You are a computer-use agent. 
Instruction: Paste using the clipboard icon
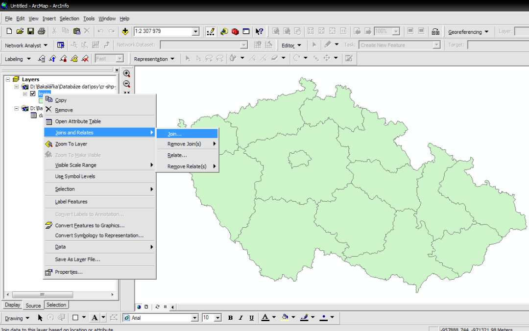point(76,31)
